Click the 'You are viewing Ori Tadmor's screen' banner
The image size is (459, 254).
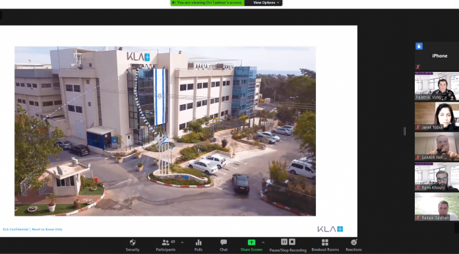[x=208, y=3]
